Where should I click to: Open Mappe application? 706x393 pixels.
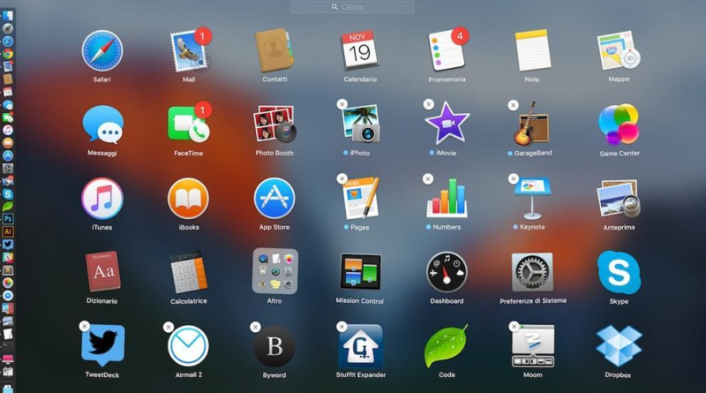click(619, 50)
